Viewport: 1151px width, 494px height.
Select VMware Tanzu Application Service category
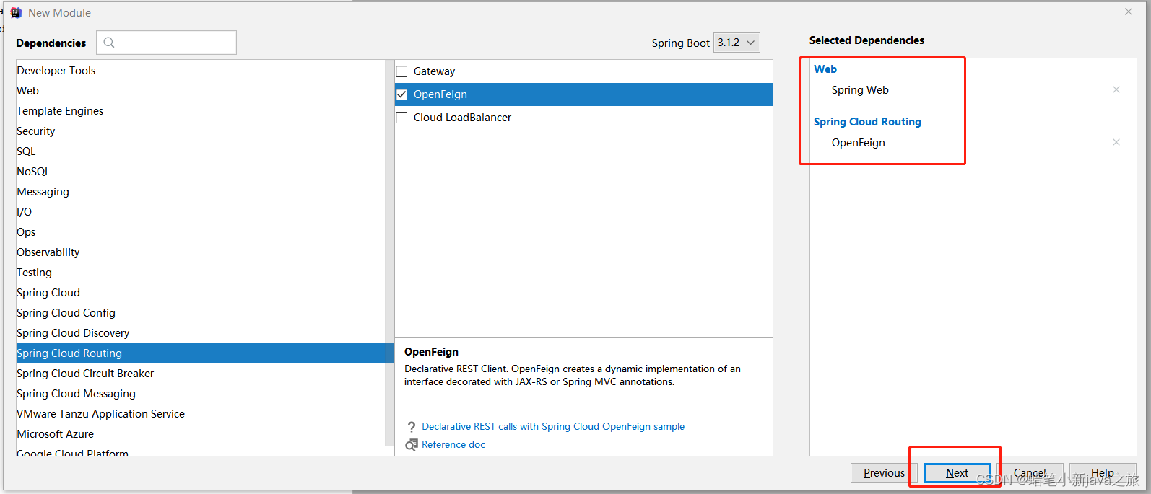pos(201,414)
